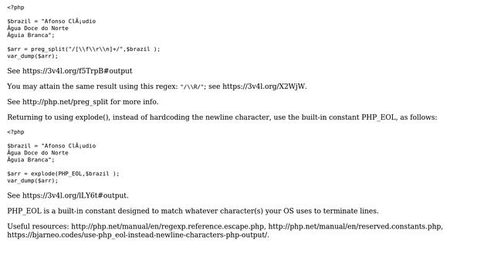The image size is (494, 278).
Task: Open the regexp.reference.escape.php manual URL
Action: tap(167, 226)
